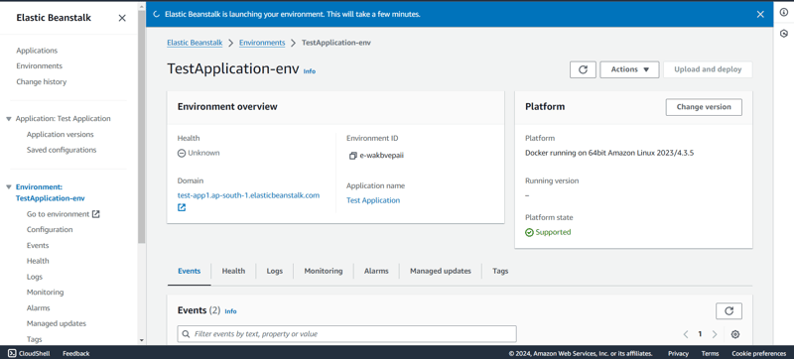The width and height of the screenshot is (794, 359).
Task: Focus the Filter events search field
Action: coord(346,334)
